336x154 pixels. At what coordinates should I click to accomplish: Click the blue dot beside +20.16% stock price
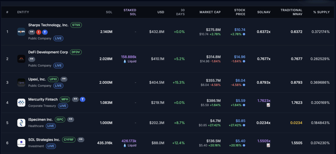(244, 145)
